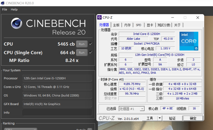This screenshot has height=130, width=213.
Task: Switch to the 主板 tab
Action: tap(116, 25)
